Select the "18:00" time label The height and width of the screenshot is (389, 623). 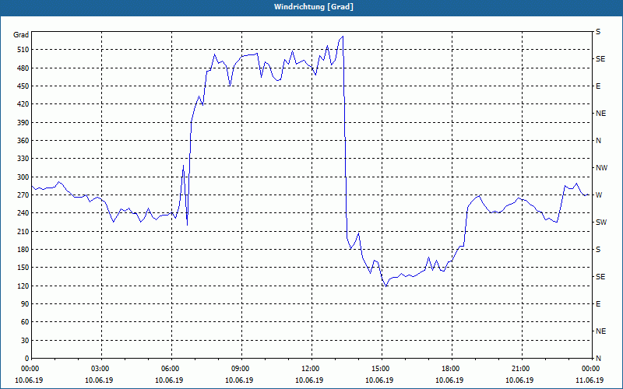pyautogui.click(x=452, y=369)
